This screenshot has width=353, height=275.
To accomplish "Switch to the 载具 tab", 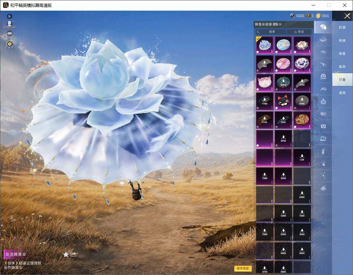I will [342, 67].
